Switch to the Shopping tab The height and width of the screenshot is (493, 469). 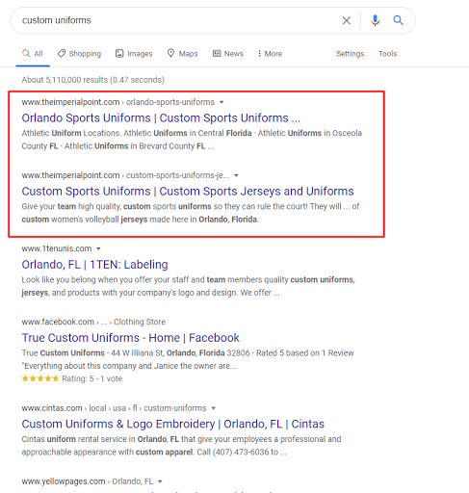point(79,54)
